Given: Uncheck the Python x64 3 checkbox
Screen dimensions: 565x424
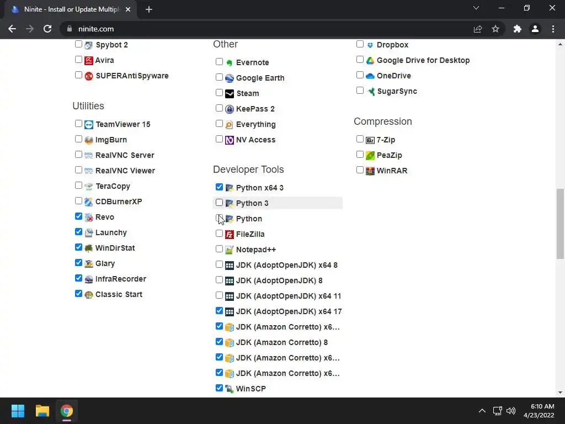Looking at the screenshot, I should 219,187.
